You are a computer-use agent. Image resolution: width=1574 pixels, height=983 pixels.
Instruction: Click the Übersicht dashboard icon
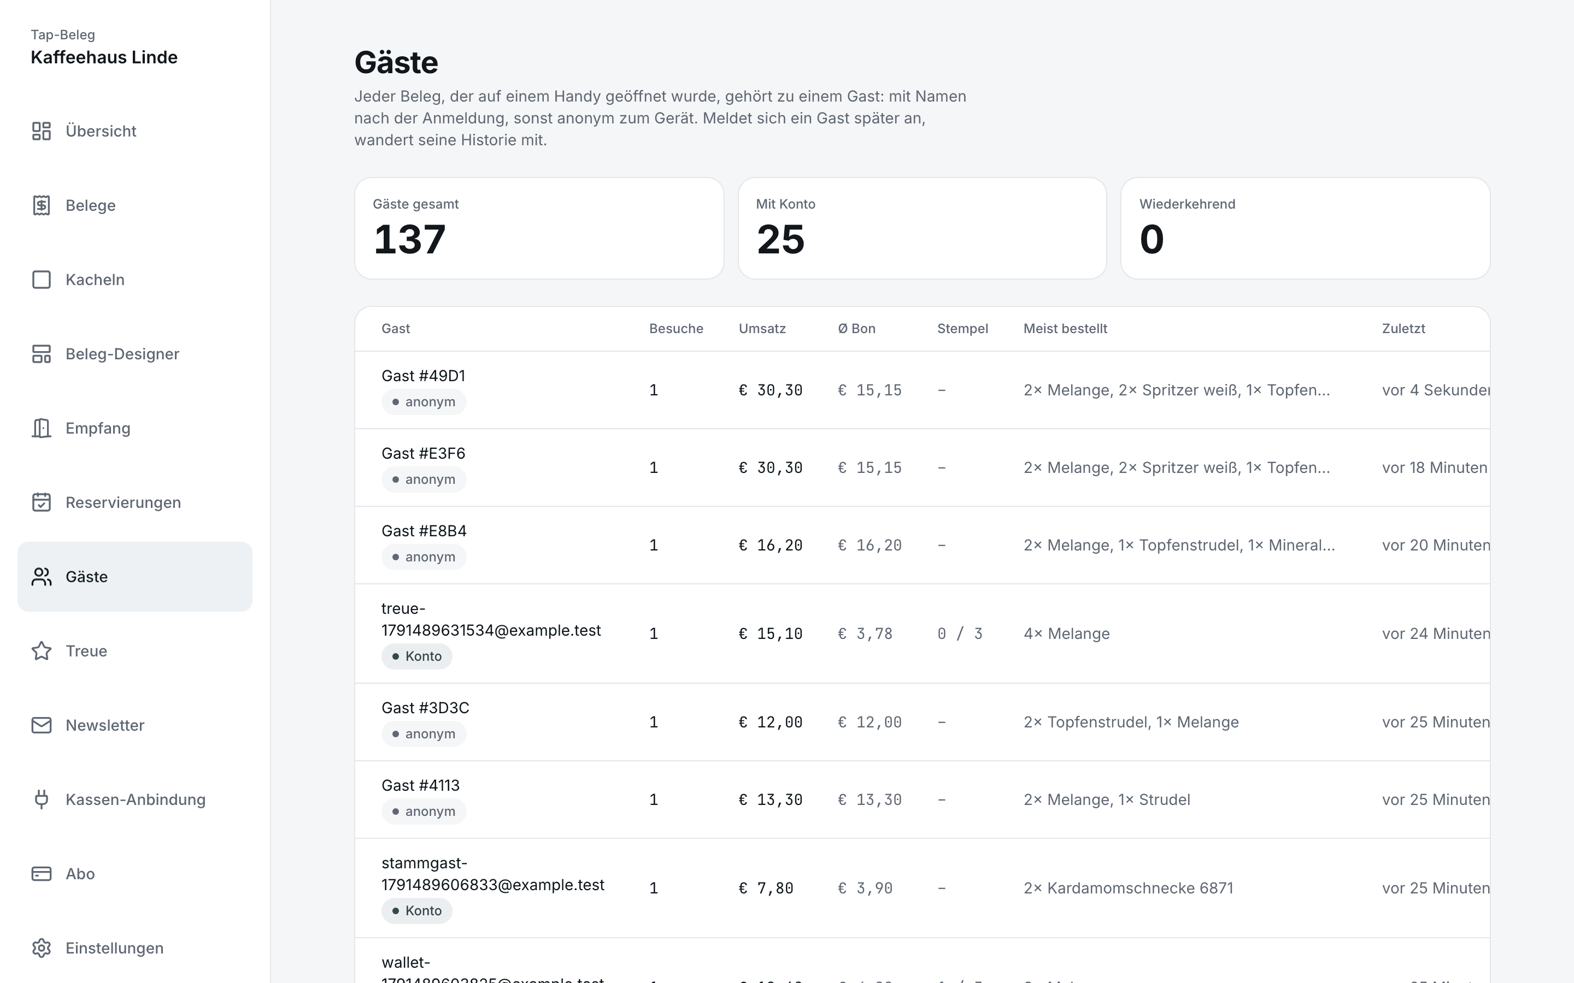[x=42, y=131]
